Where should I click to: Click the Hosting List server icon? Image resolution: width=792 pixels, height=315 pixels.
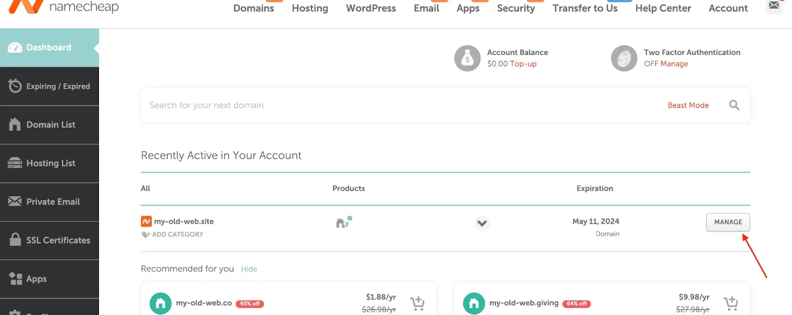pyautogui.click(x=15, y=163)
